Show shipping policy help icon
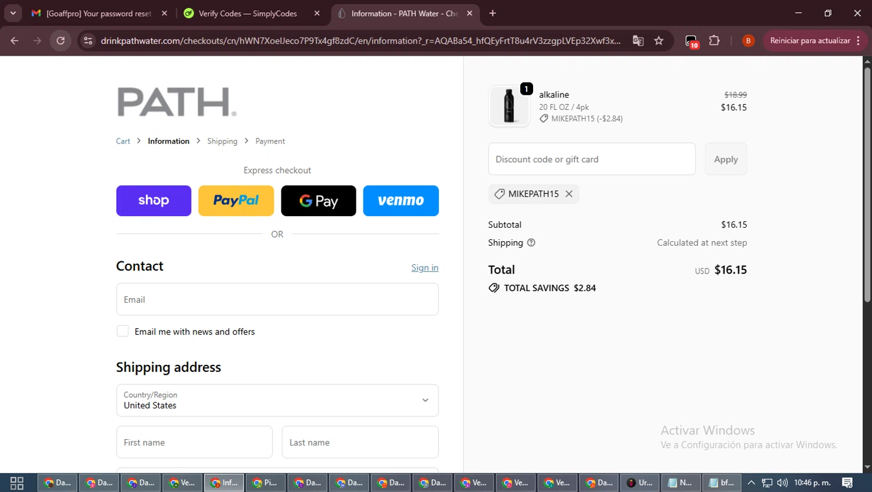This screenshot has height=492, width=872. 531,243
